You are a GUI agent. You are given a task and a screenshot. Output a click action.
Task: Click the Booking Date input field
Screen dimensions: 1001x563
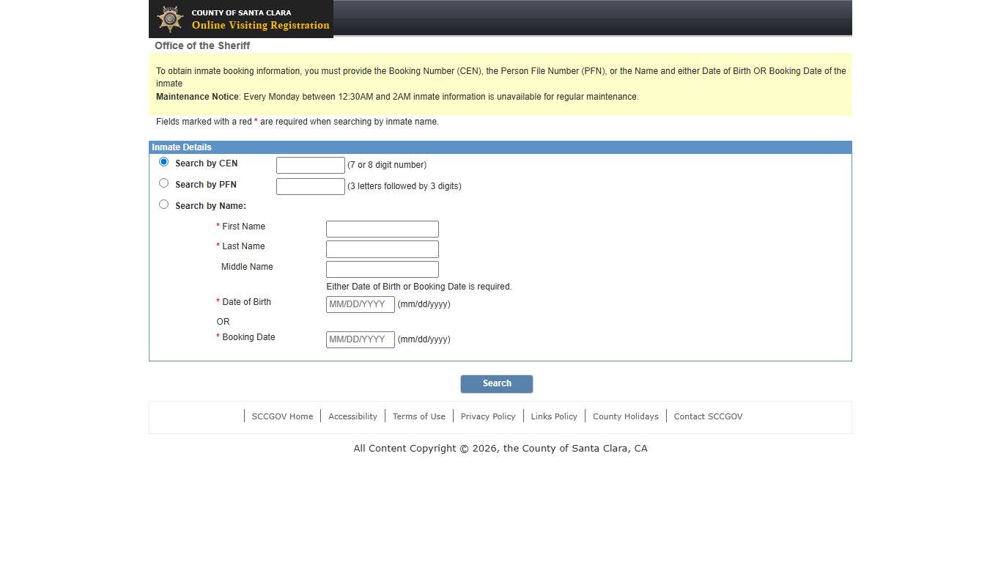[360, 339]
